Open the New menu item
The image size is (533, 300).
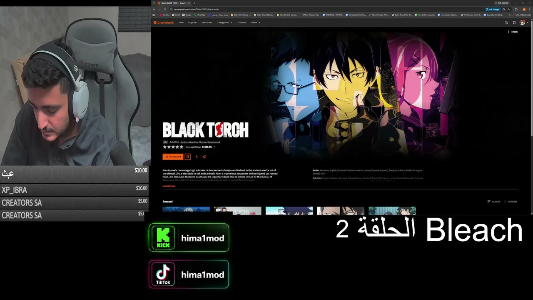pyautogui.click(x=181, y=22)
